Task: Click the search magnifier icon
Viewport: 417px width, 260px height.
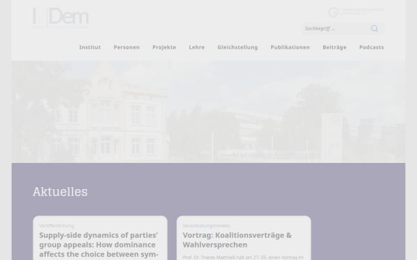Action: [x=375, y=28]
